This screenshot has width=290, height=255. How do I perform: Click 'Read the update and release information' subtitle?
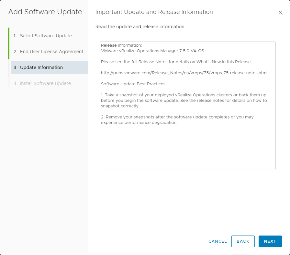point(140,27)
